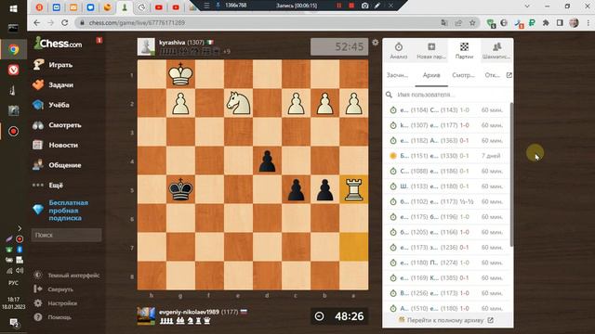Reload the page in browser

point(65,22)
